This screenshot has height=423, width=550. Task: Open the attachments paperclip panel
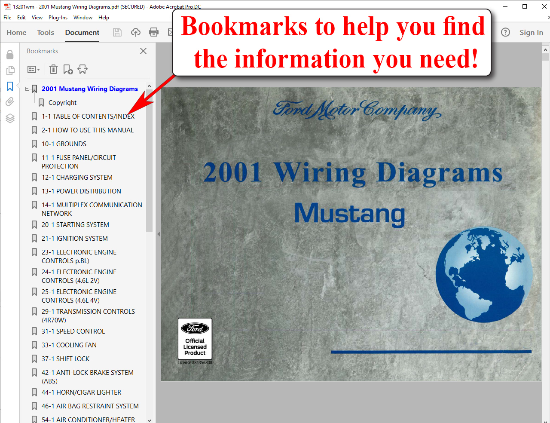point(10,102)
